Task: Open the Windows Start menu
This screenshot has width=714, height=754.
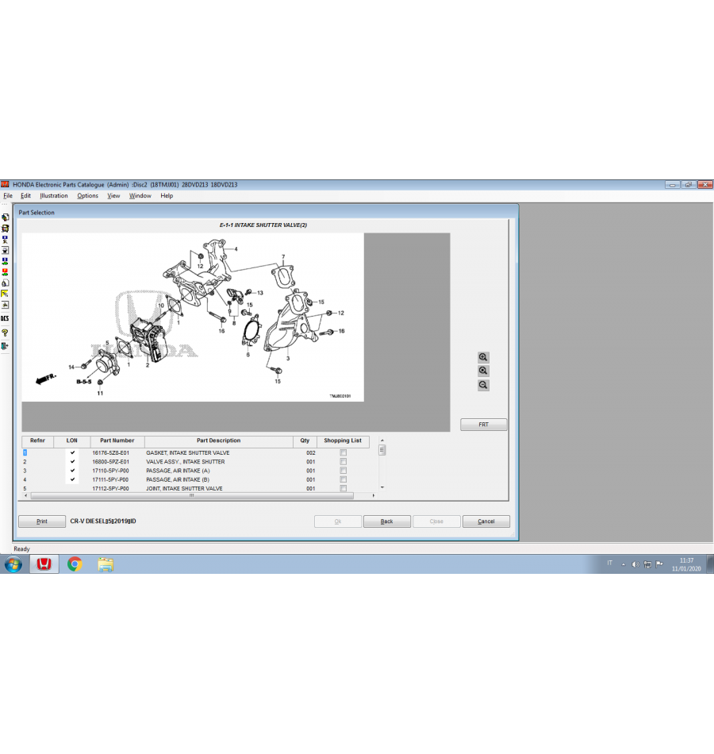Action: 13,564
